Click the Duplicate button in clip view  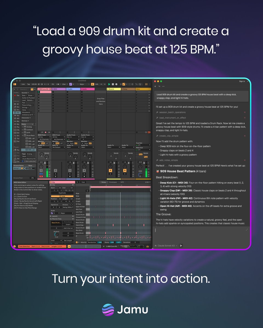click(62, 193)
